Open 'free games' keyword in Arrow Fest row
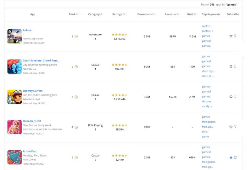The width and height of the screenshot is (251, 170). pos(209,162)
